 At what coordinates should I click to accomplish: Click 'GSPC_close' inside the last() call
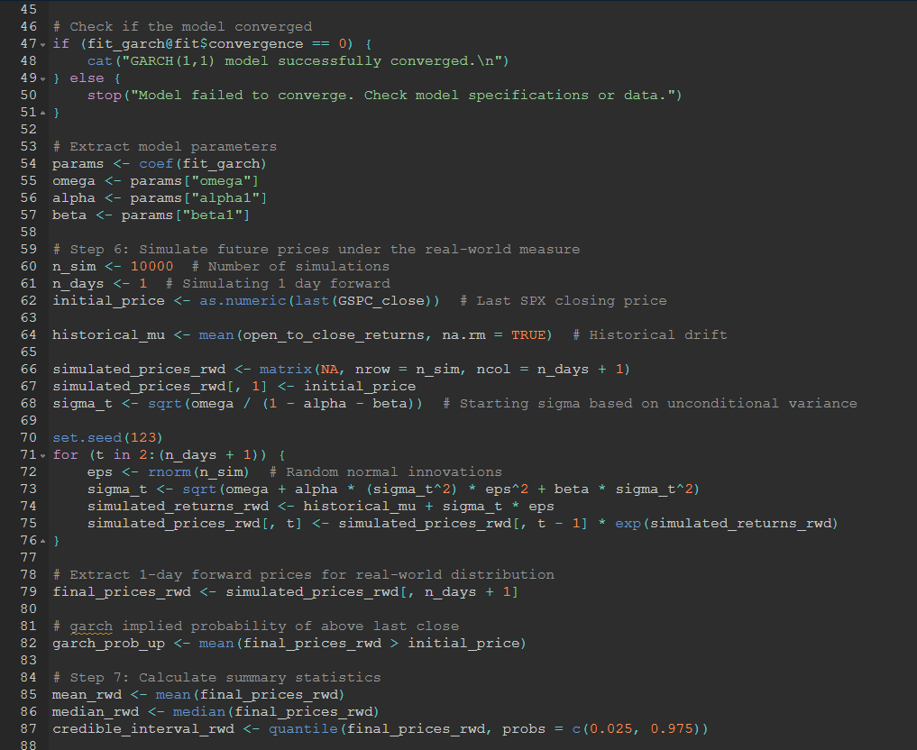pos(381,300)
